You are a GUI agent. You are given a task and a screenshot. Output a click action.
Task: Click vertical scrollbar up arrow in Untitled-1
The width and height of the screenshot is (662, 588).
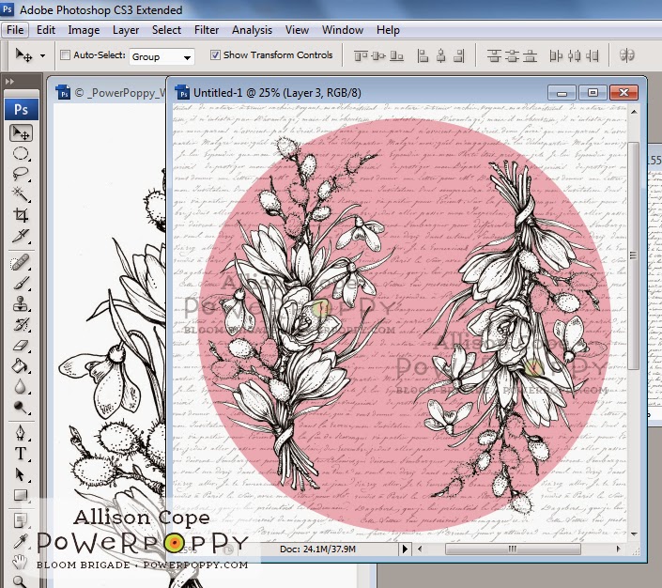[x=634, y=112]
